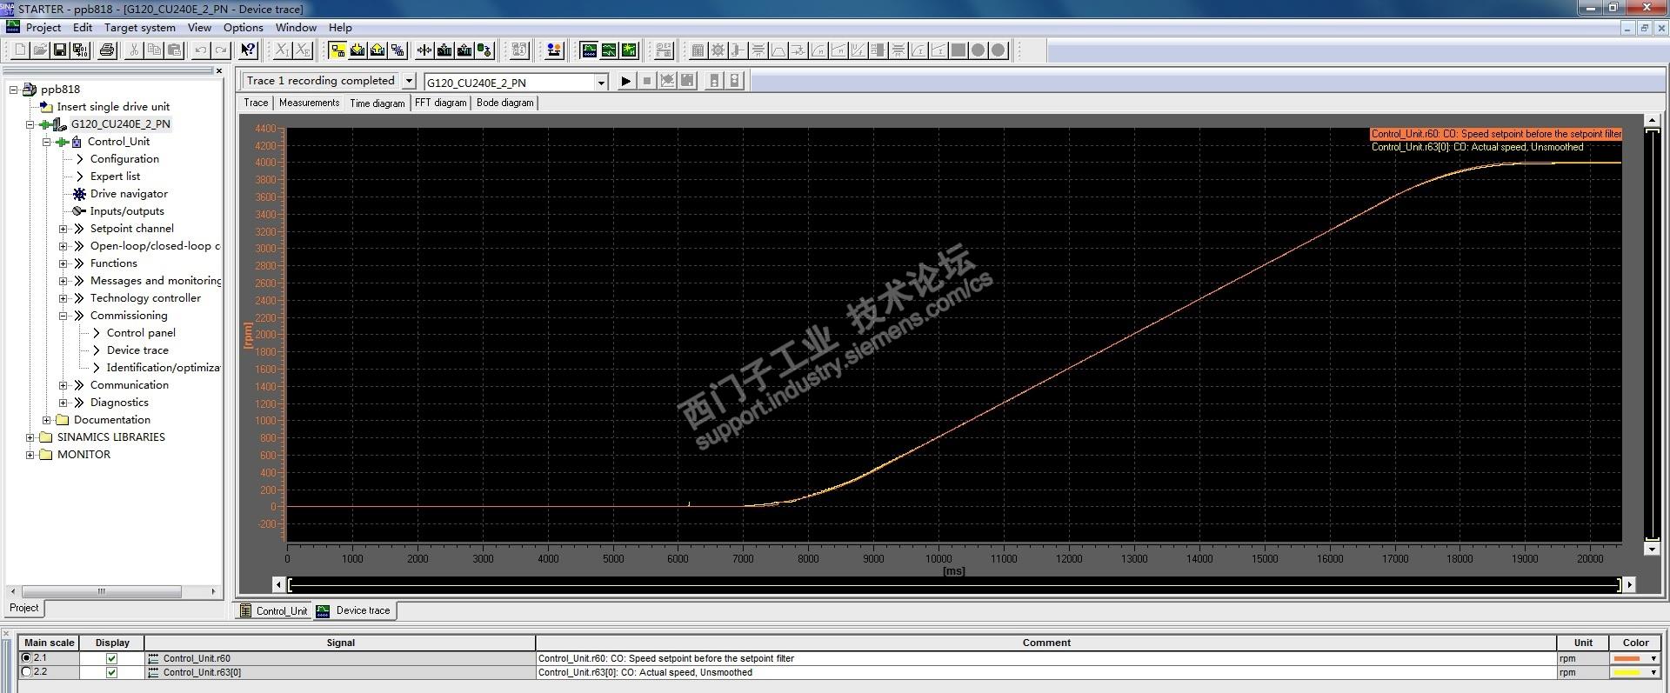Select Expert list in the tree
The width and height of the screenshot is (1670, 693).
pyautogui.click(x=115, y=177)
